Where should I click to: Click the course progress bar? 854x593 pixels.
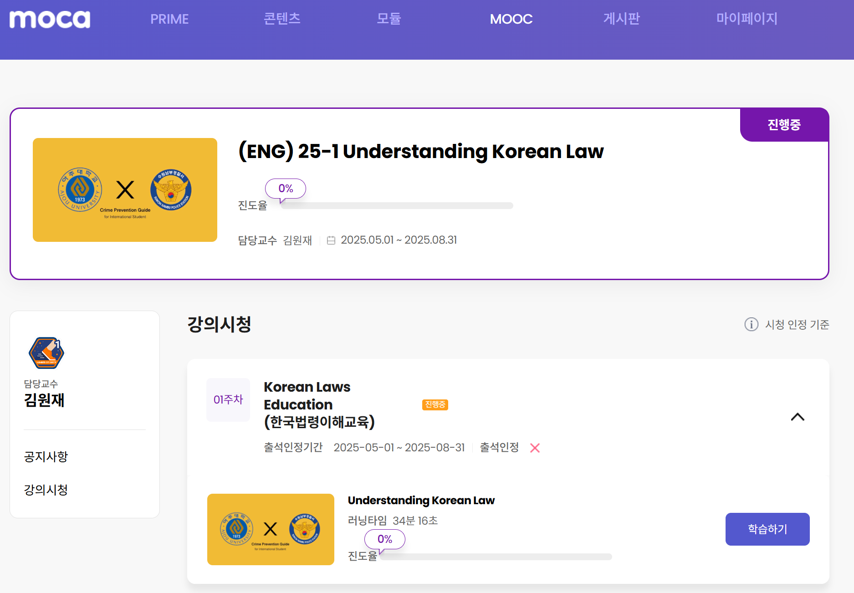[x=397, y=206]
